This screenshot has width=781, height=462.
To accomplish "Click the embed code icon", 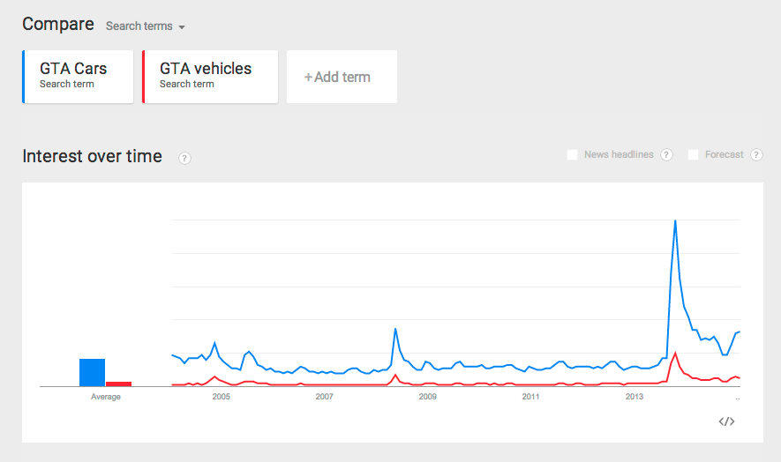I will click(x=726, y=421).
